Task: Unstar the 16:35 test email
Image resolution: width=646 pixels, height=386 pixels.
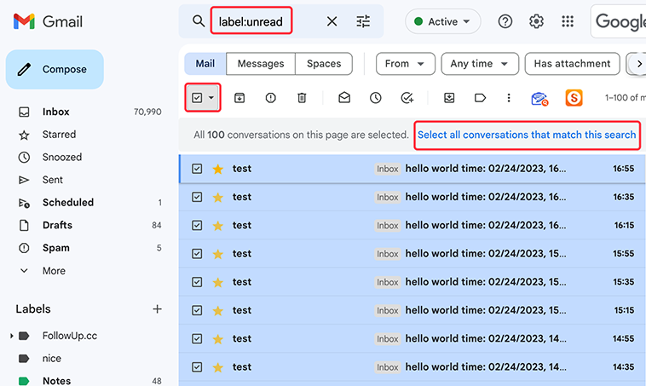Action: coord(218,197)
